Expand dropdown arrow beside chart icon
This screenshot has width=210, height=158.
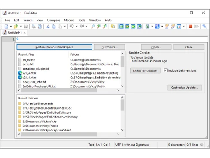184,27
